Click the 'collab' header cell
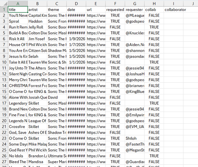198x167 pixels. tap(154, 10)
